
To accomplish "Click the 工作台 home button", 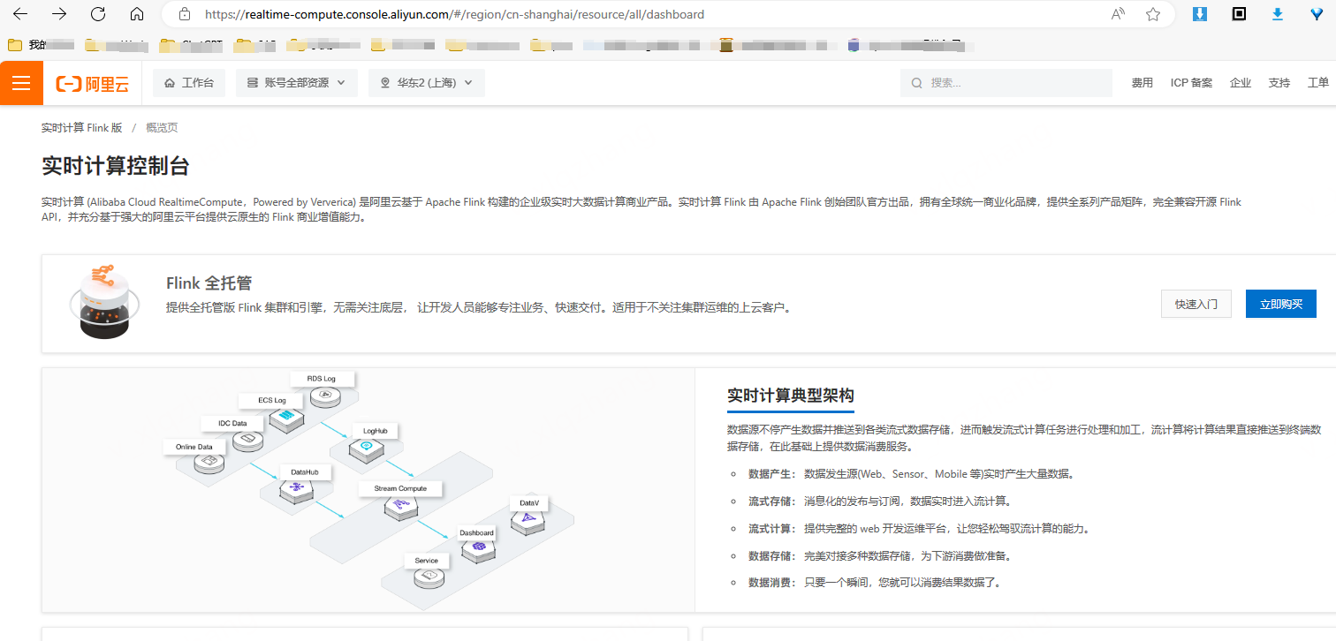I will pyautogui.click(x=189, y=83).
